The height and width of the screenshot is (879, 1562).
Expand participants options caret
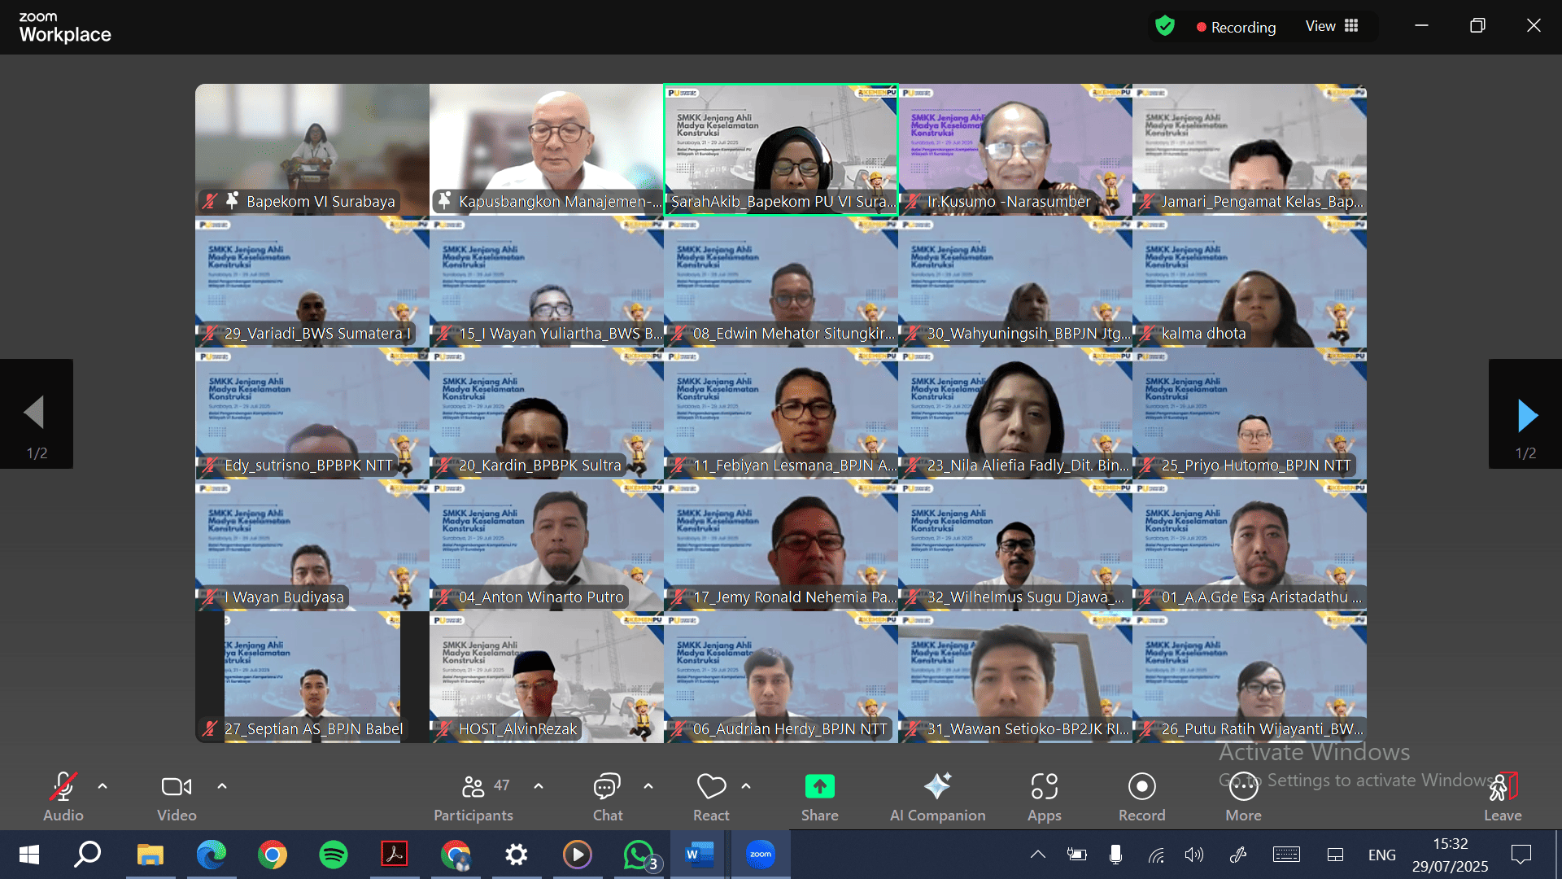(539, 786)
